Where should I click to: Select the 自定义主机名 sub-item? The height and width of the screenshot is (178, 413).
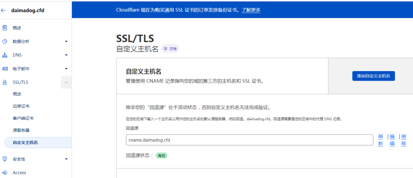[38, 142]
